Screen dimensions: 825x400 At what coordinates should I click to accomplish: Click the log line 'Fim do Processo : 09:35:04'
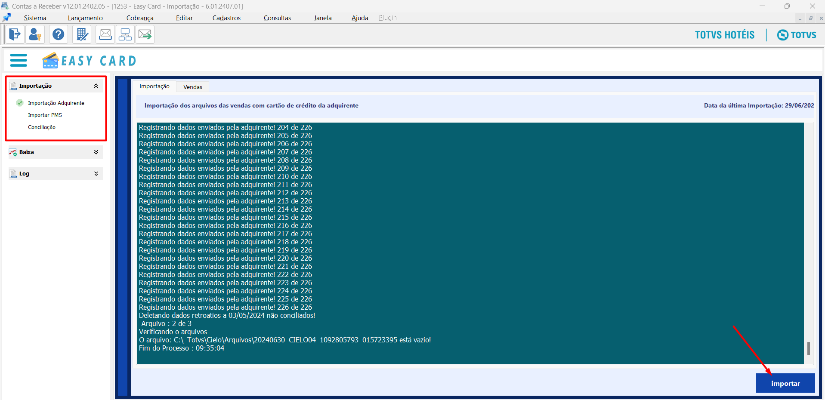182,348
